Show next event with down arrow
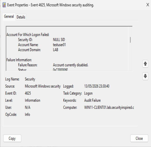 (x=145, y=76)
